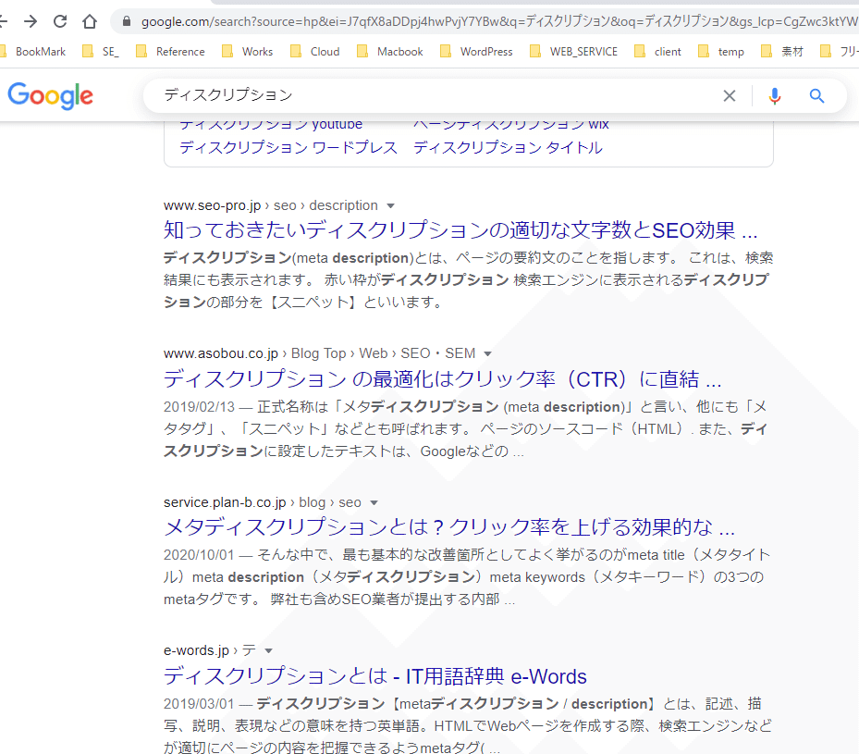Open the Reference bookmarks folder
Image resolution: width=859 pixels, height=754 pixels.
pyautogui.click(x=170, y=52)
